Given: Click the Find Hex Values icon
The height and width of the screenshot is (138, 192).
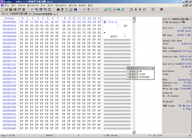Looking at the screenshot, I should tap(62, 10).
